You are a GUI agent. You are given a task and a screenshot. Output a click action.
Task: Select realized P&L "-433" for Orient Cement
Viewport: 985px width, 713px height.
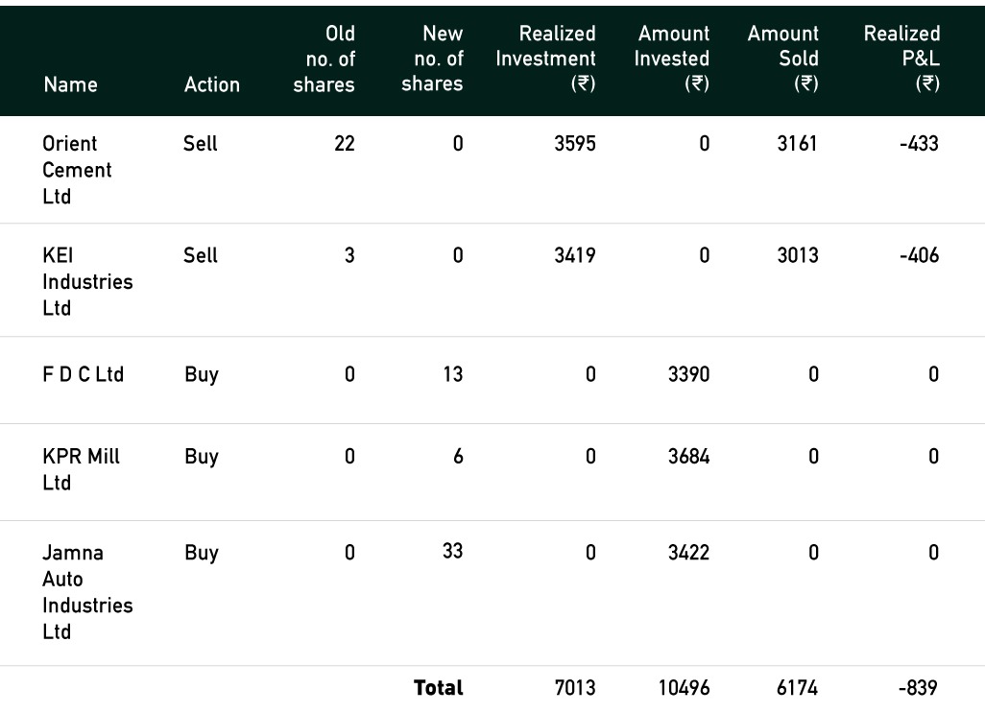click(x=919, y=144)
